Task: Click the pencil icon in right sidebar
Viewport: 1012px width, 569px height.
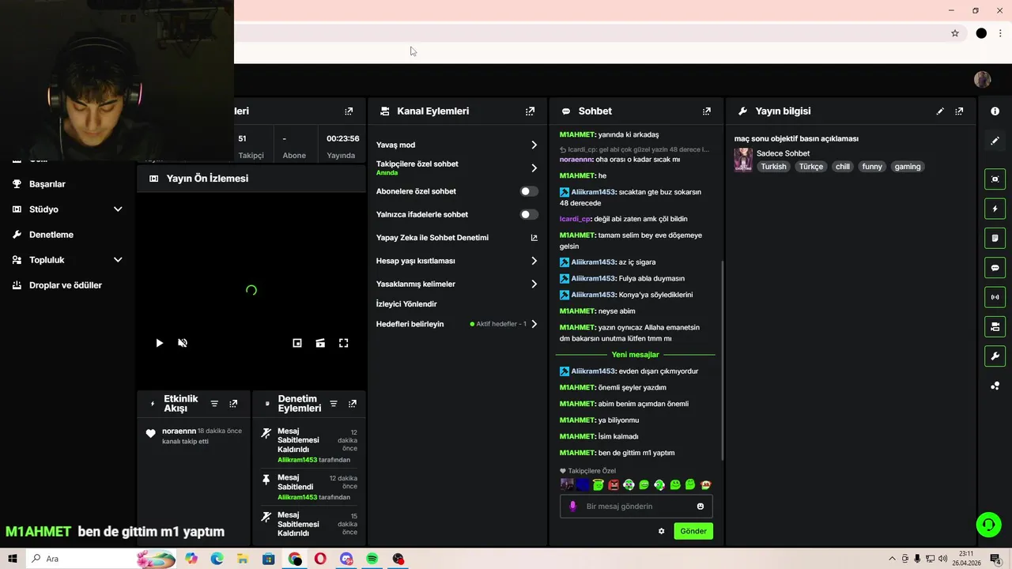Action: 995,141
